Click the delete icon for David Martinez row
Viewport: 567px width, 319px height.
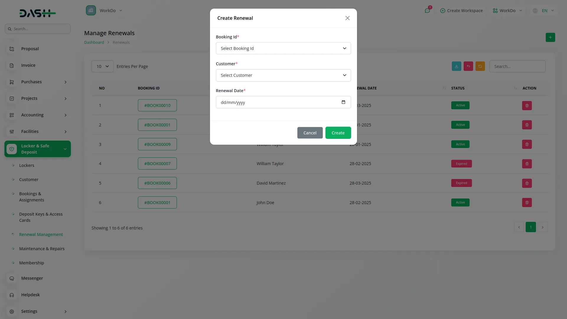point(527,183)
